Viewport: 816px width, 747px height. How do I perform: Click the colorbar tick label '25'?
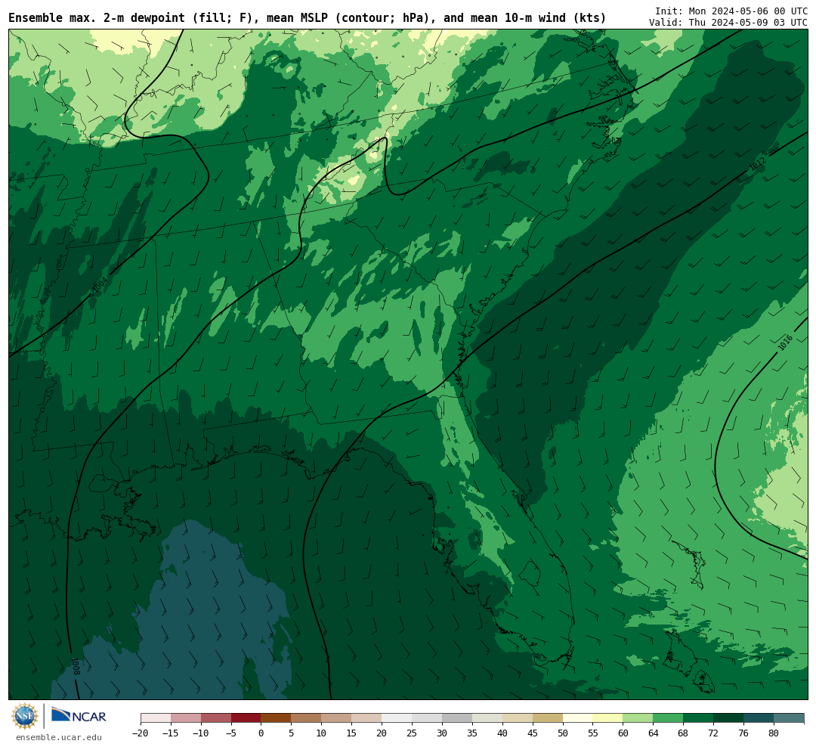(x=413, y=733)
